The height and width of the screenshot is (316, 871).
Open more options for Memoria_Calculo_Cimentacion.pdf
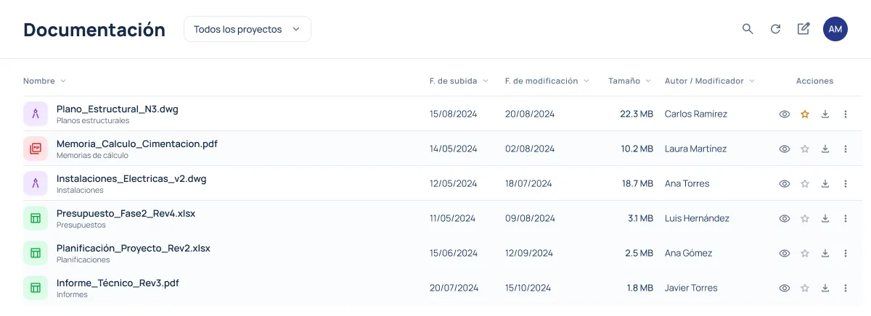click(846, 149)
